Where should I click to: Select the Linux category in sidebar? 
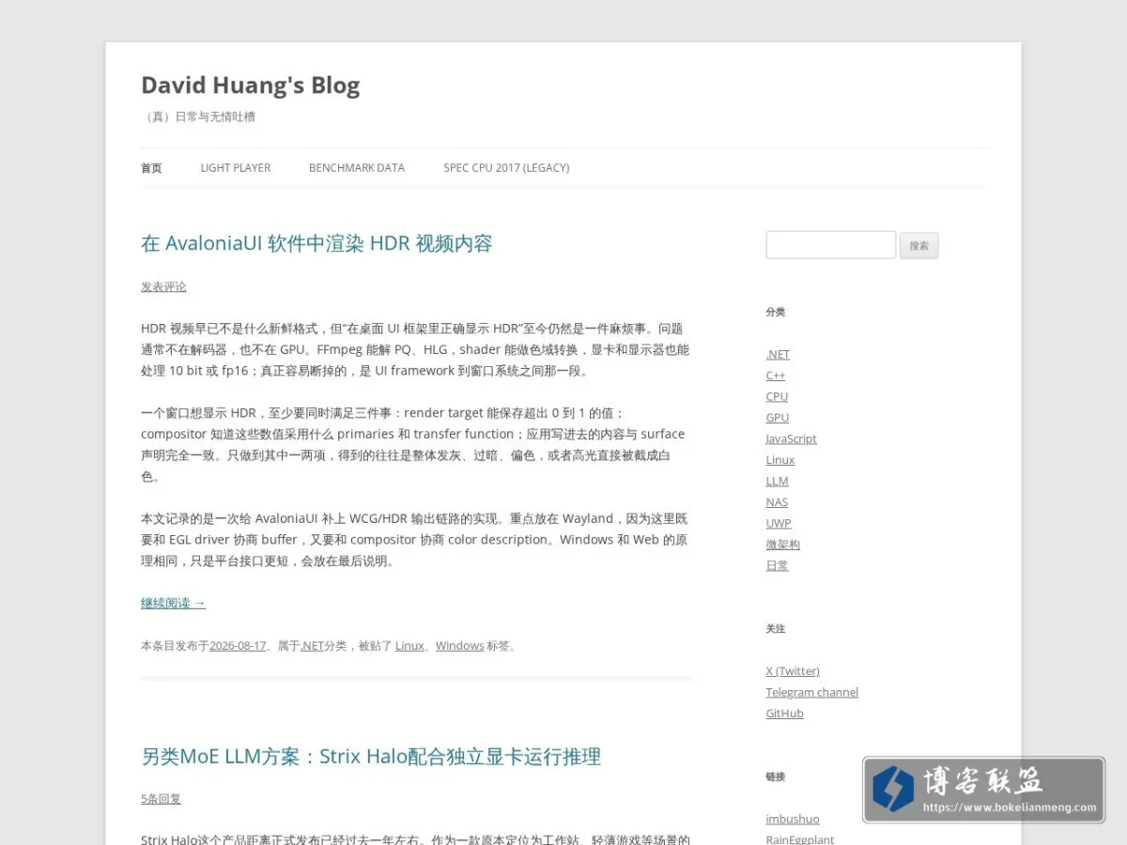(780, 460)
